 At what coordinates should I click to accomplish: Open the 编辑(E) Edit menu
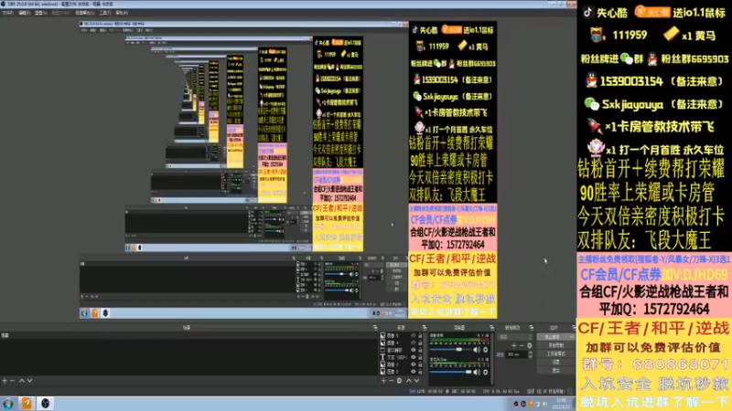click(x=25, y=13)
